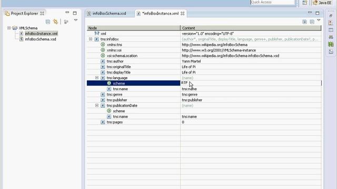Image resolution: width=337 pixels, height=189 pixels.
Task: Click the version="1.0" encoding content cell
Action: coord(251,34)
